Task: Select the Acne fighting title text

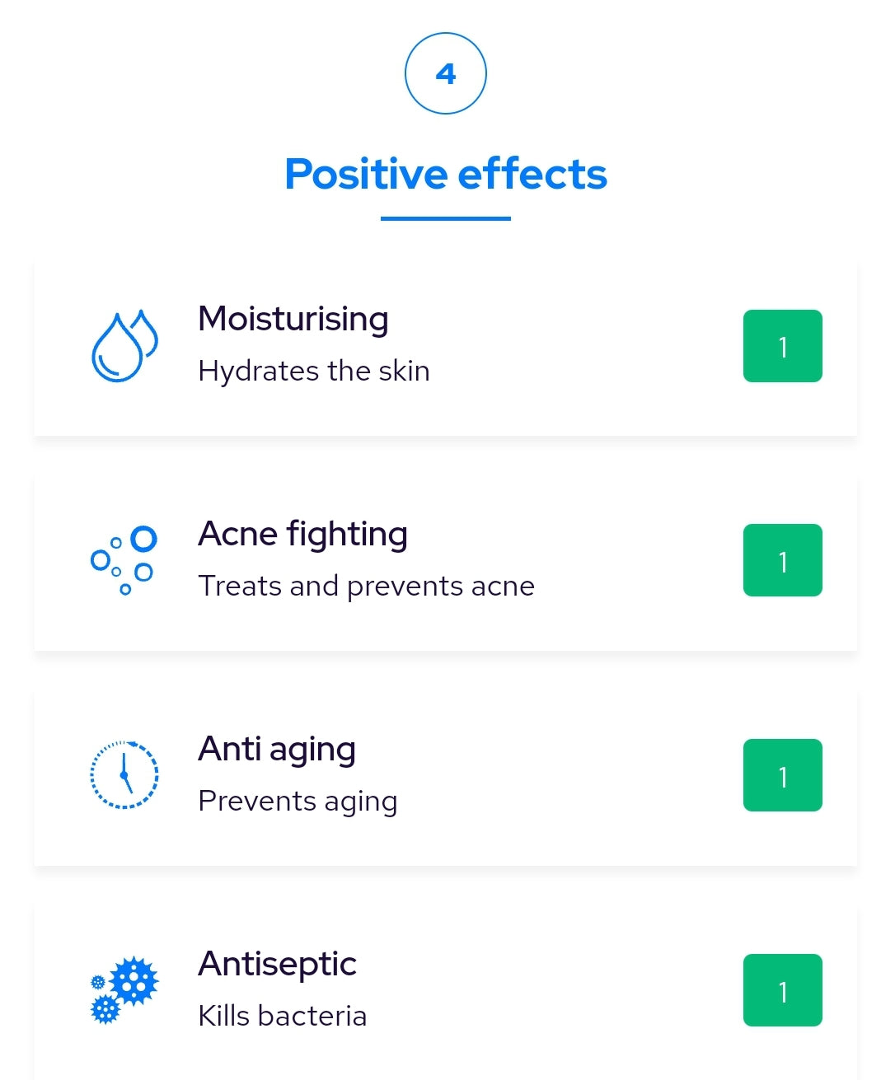Action: (302, 534)
